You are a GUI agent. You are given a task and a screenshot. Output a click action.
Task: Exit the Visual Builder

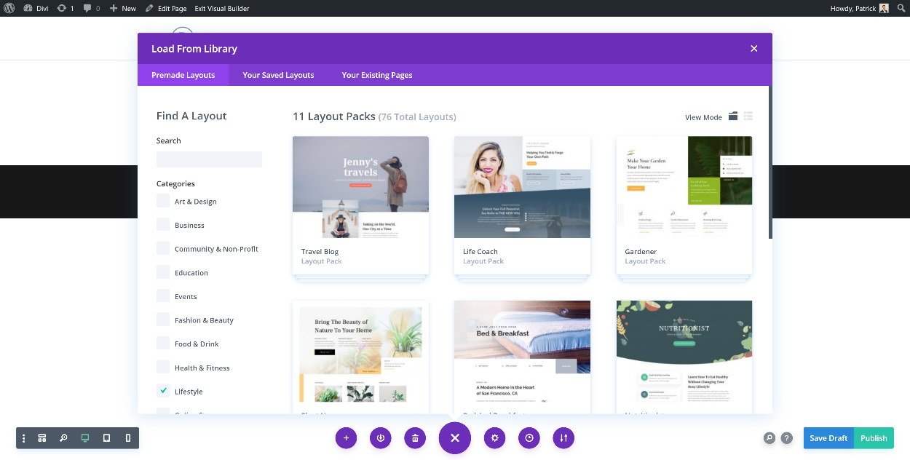221,8
